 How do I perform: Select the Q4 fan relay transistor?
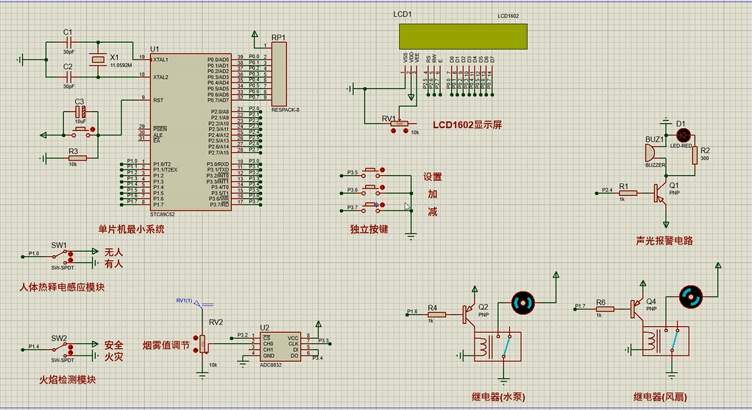(x=635, y=308)
